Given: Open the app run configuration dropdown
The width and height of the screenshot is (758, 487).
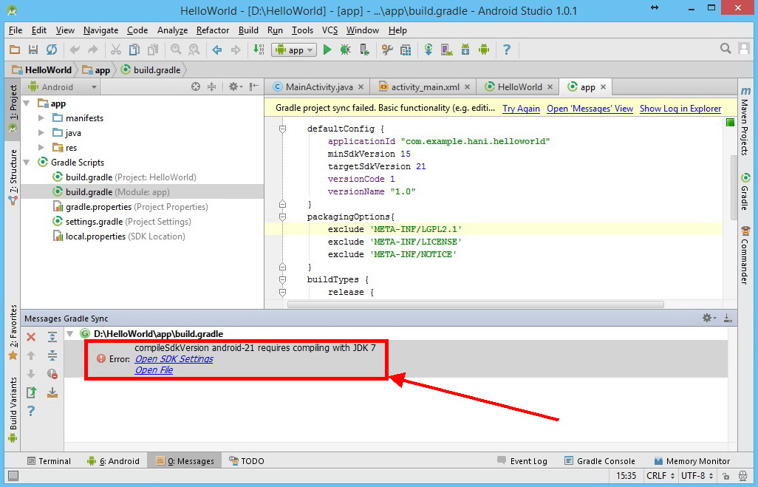Looking at the screenshot, I should click(294, 50).
